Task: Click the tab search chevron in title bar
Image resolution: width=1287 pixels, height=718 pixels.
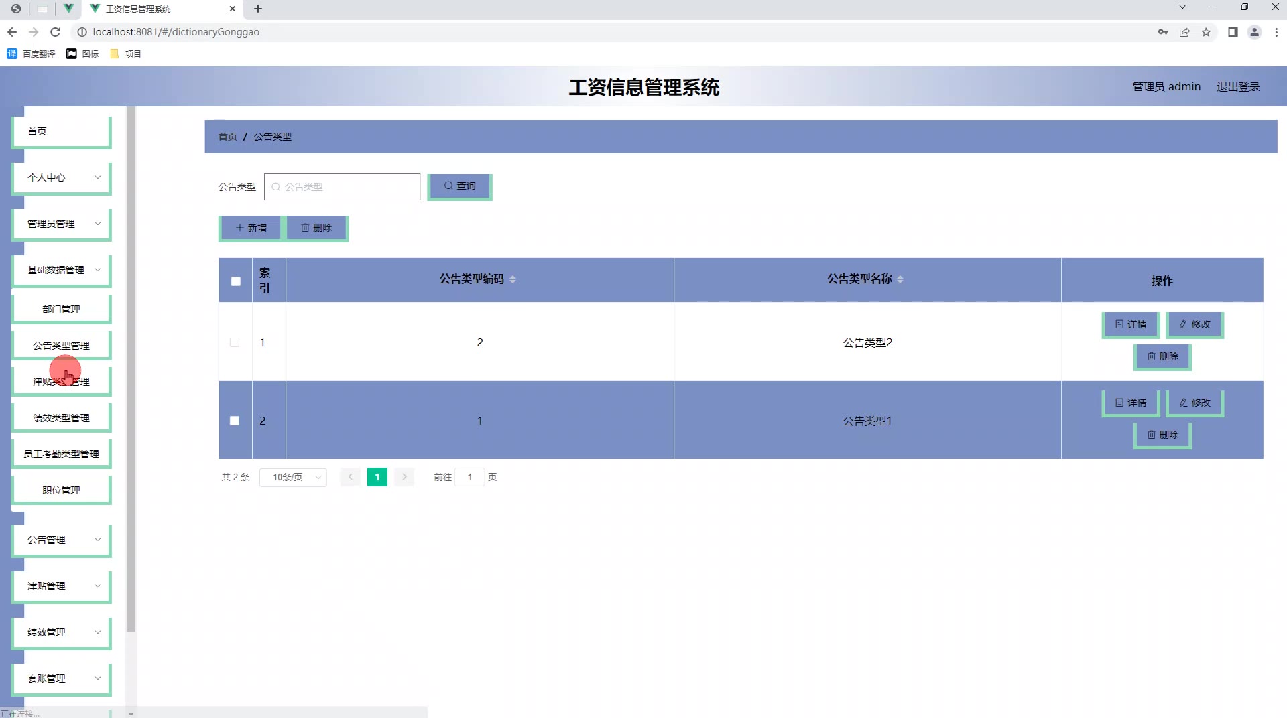Action: coord(1182,7)
